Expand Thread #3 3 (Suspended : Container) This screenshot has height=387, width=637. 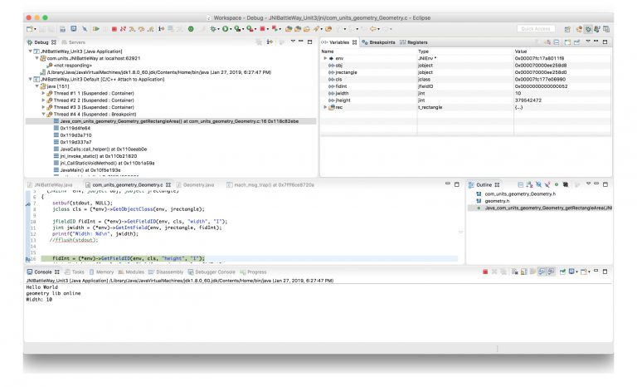(43, 107)
